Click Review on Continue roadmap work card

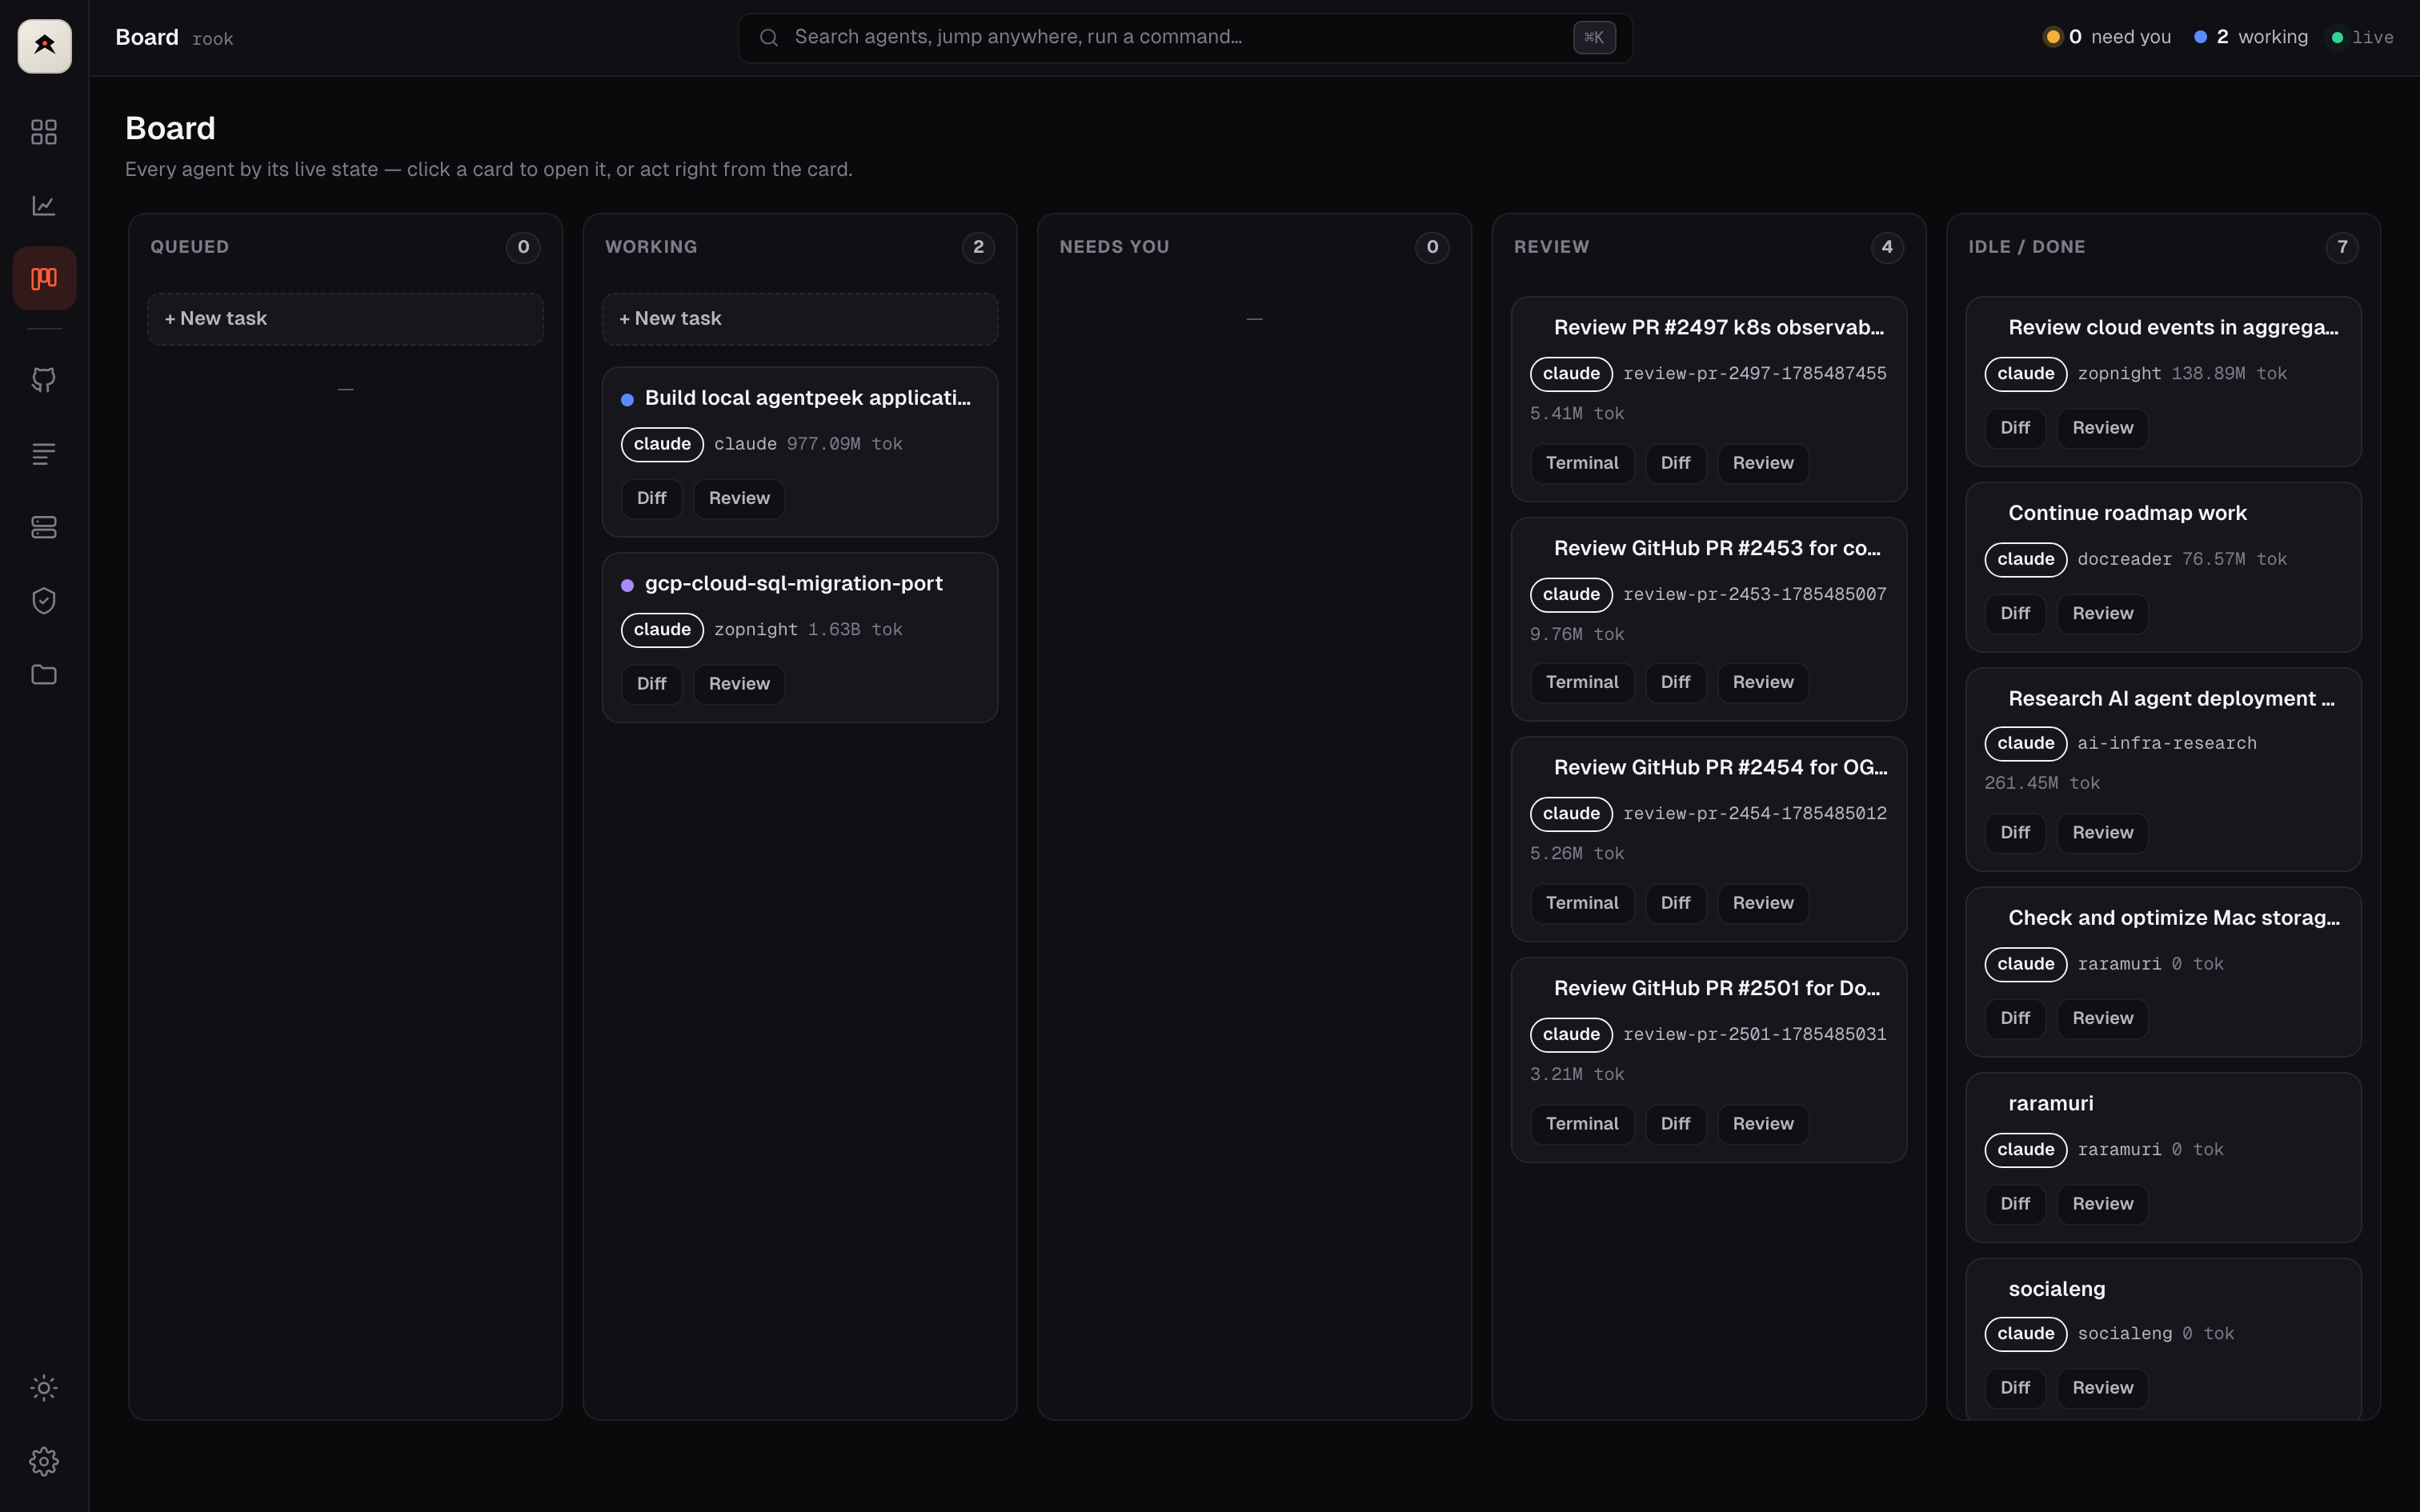2102,614
